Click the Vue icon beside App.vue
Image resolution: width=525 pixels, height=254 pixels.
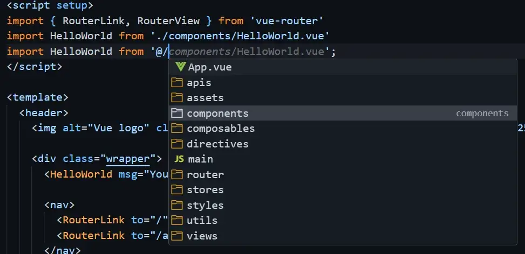(180, 67)
